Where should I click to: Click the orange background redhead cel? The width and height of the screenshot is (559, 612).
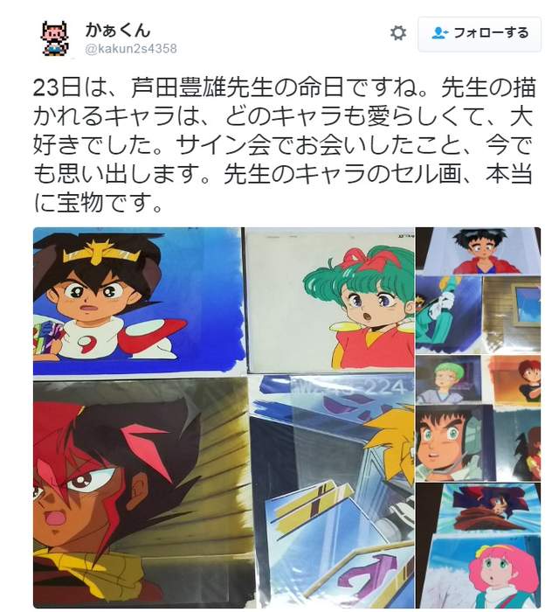point(512,379)
